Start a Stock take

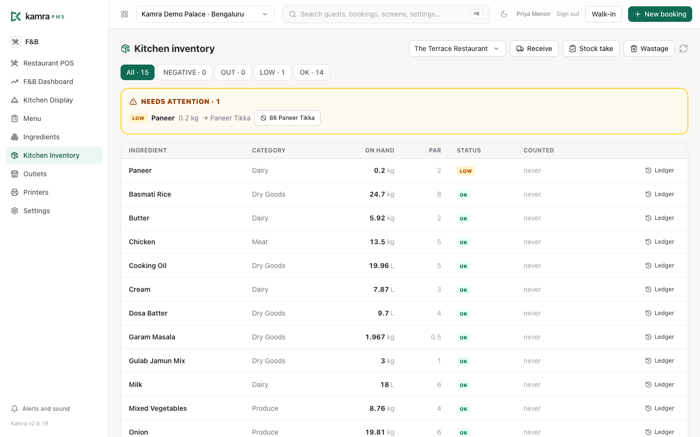coord(591,49)
